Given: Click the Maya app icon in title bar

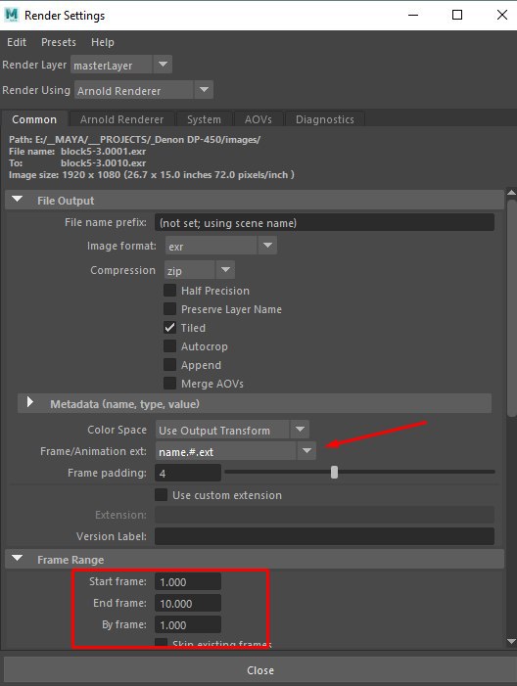Looking at the screenshot, I should point(12,15).
